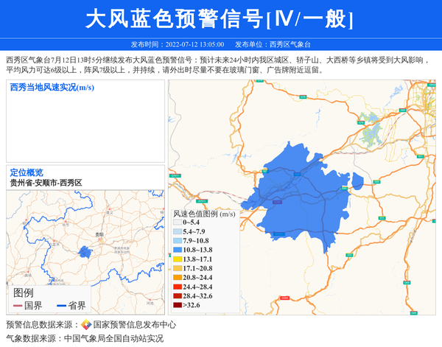Select the 5.4~7.9 legend color box
Image resolution: width=442 pixels, height=347 pixels.
click(177, 231)
